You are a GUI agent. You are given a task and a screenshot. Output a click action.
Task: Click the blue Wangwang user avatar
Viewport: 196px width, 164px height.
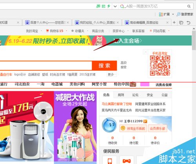click(x=109, y=125)
